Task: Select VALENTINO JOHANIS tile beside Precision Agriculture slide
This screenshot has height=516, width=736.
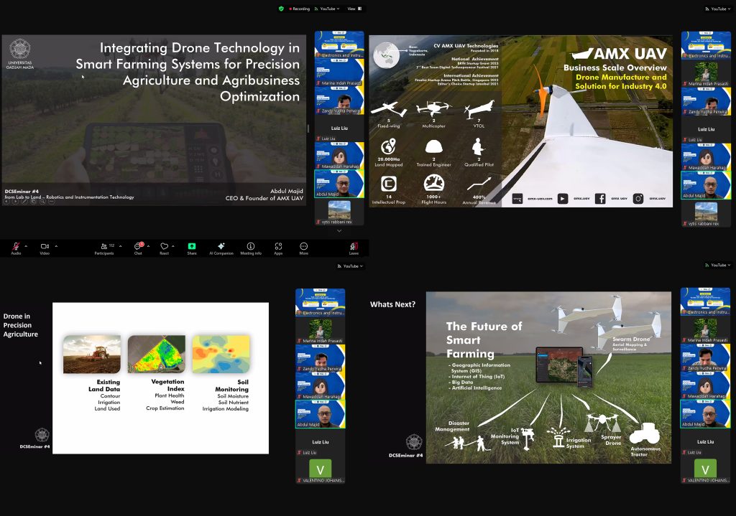Action: click(x=321, y=470)
